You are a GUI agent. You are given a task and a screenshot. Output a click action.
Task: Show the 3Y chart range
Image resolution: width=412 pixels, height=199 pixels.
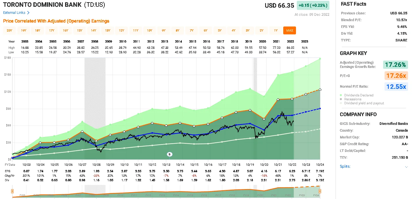(248, 30)
